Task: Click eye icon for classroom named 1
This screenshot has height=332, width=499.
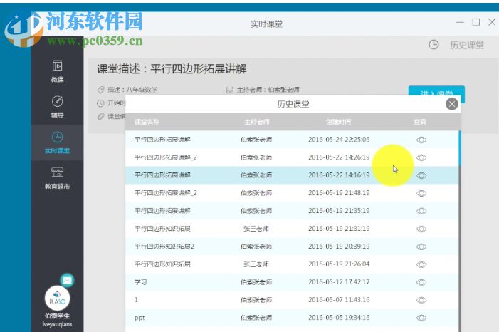Action: (421, 300)
